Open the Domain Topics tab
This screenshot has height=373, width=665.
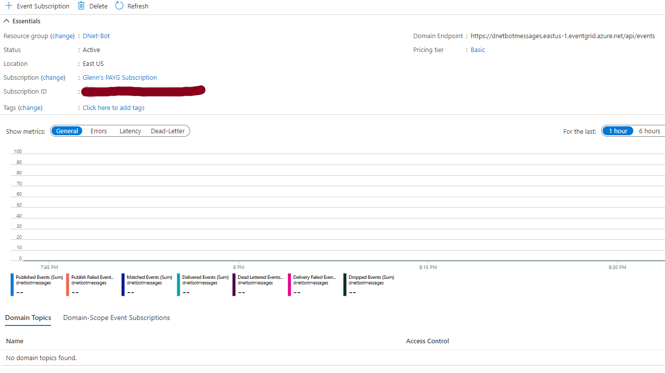pyautogui.click(x=28, y=318)
